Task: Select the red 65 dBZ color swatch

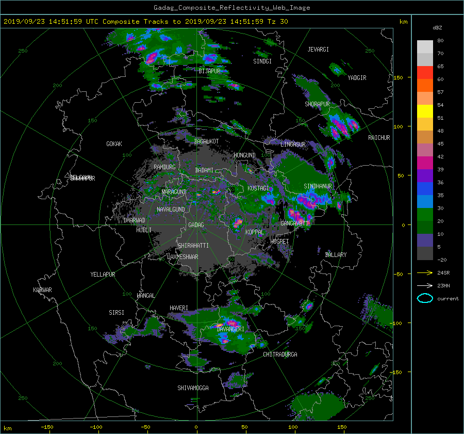Action: (425, 72)
